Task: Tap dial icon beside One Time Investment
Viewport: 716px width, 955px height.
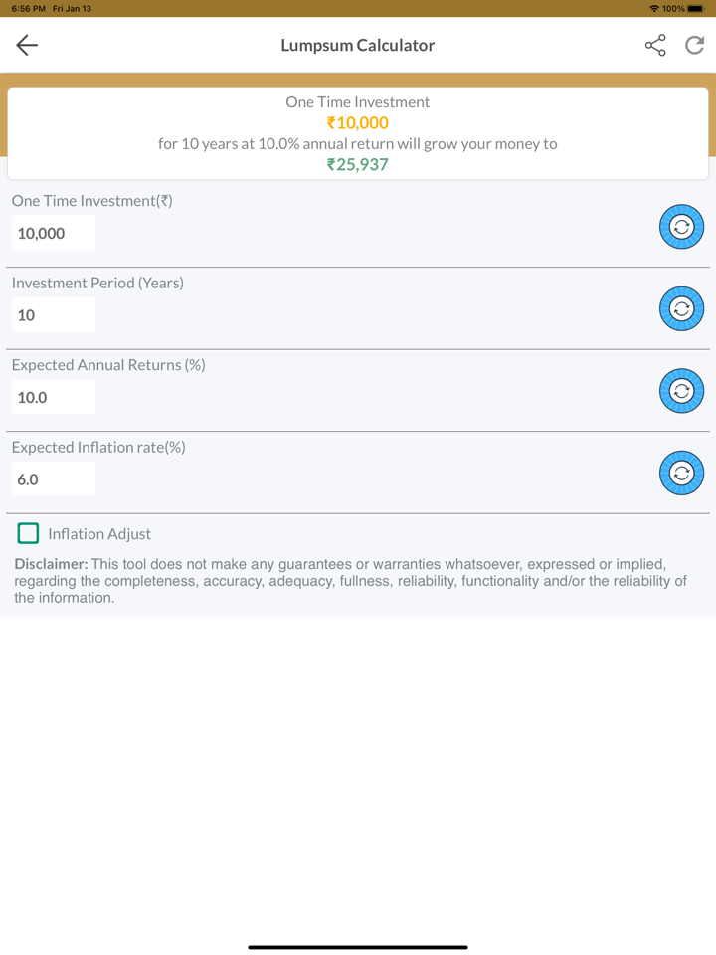Action: [681, 227]
